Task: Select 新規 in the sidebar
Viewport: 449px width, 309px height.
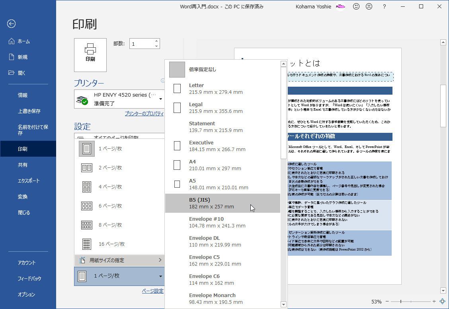Action: pos(28,57)
